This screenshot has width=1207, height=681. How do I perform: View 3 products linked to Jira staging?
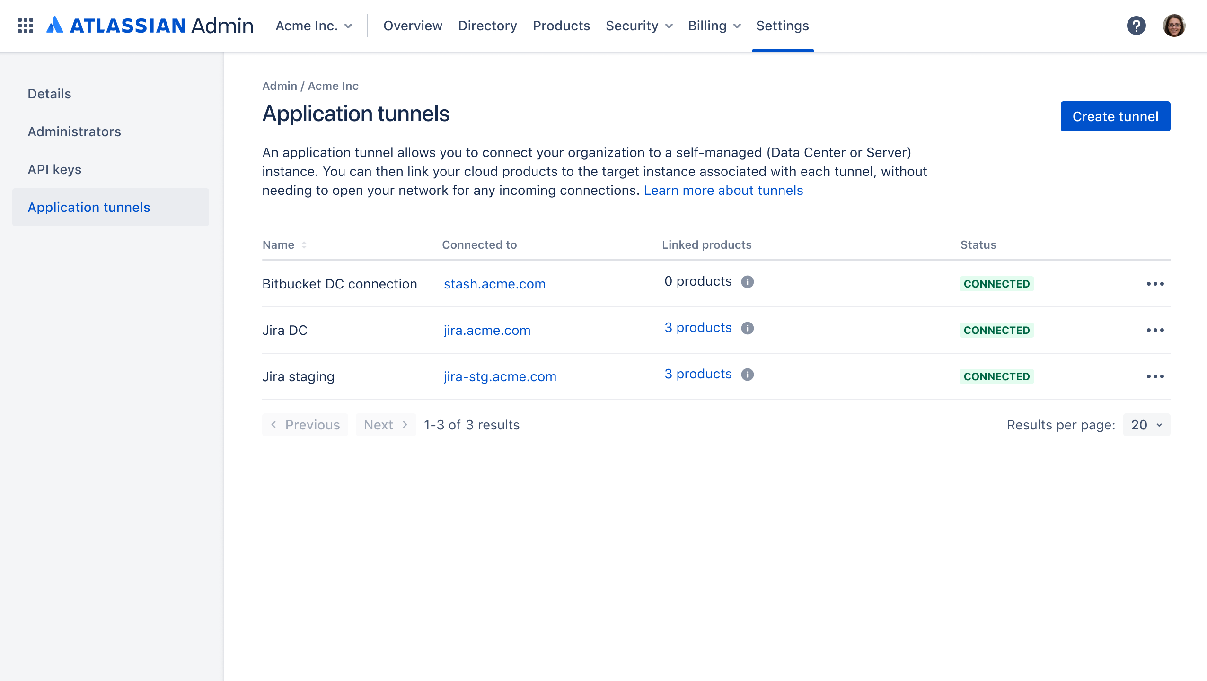tap(698, 374)
